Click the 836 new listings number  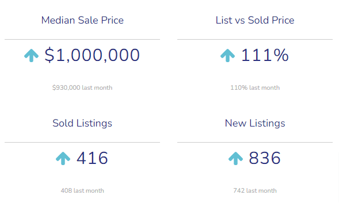[x=265, y=158]
